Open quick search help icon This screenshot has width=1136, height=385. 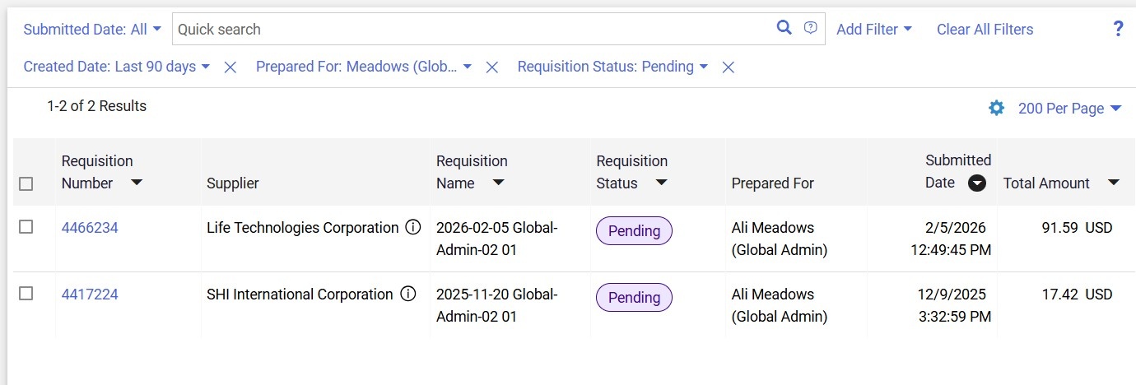tap(811, 28)
